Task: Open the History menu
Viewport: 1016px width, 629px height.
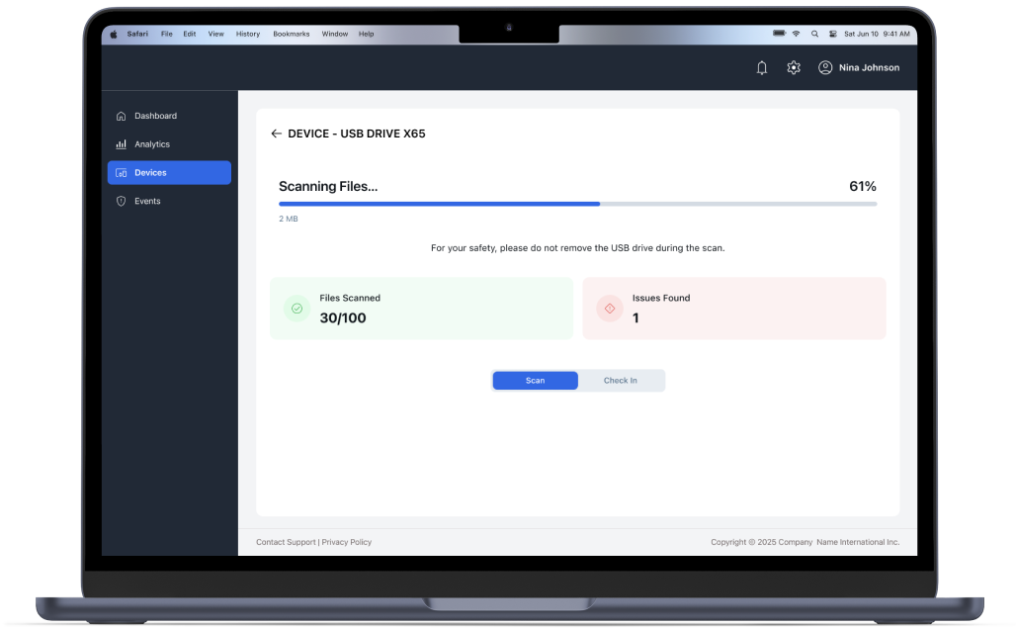Action: [x=247, y=34]
